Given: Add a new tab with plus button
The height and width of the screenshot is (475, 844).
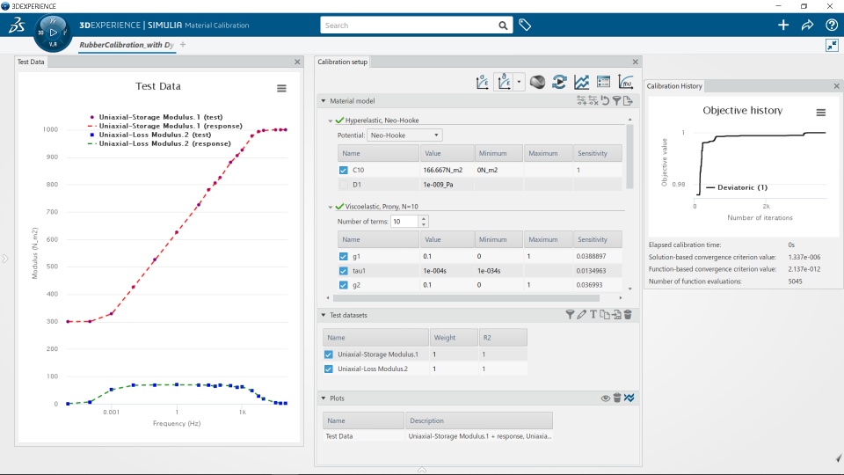Looking at the screenshot, I should (x=183, y=45).
